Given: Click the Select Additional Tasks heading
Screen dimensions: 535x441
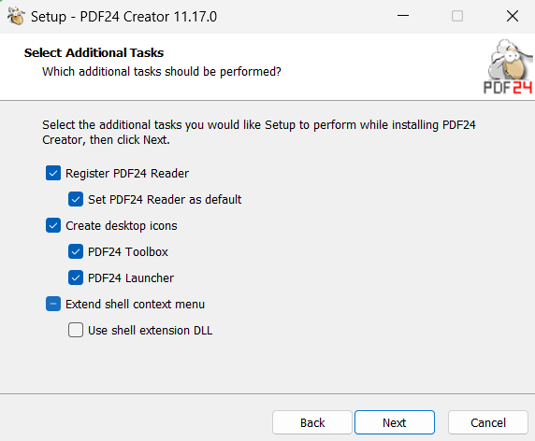Looking at the screenshot, I should (x=94, y=53).
